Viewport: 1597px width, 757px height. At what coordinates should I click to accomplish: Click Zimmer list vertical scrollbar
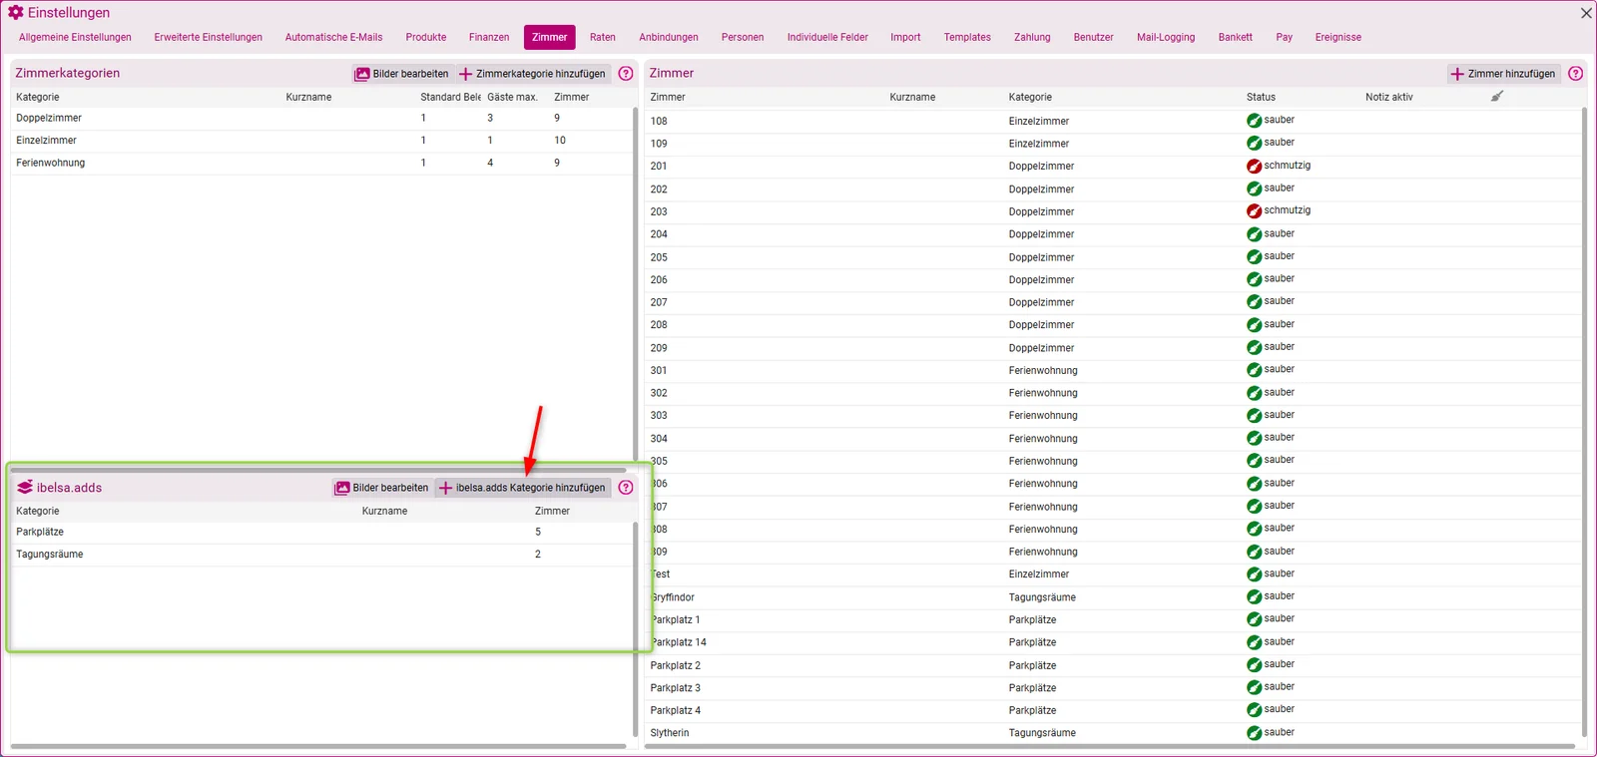tap(1584, 423)
